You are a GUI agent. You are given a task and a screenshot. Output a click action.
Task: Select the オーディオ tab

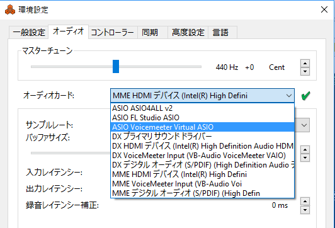[x=69, y=31]
